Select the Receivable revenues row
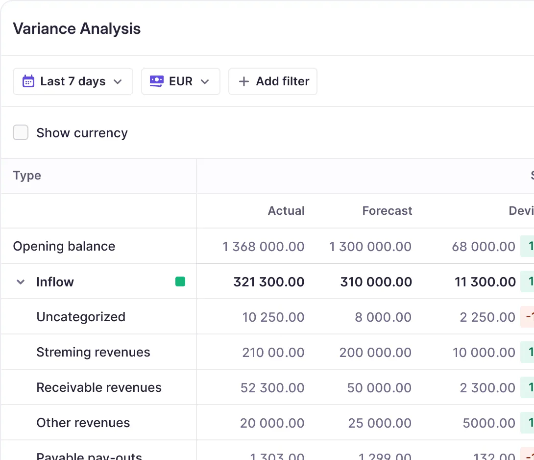 [x=99, y=387]
